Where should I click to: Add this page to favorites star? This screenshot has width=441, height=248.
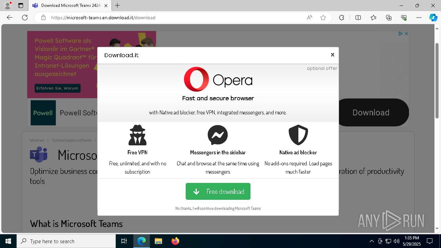pos(323,18)
